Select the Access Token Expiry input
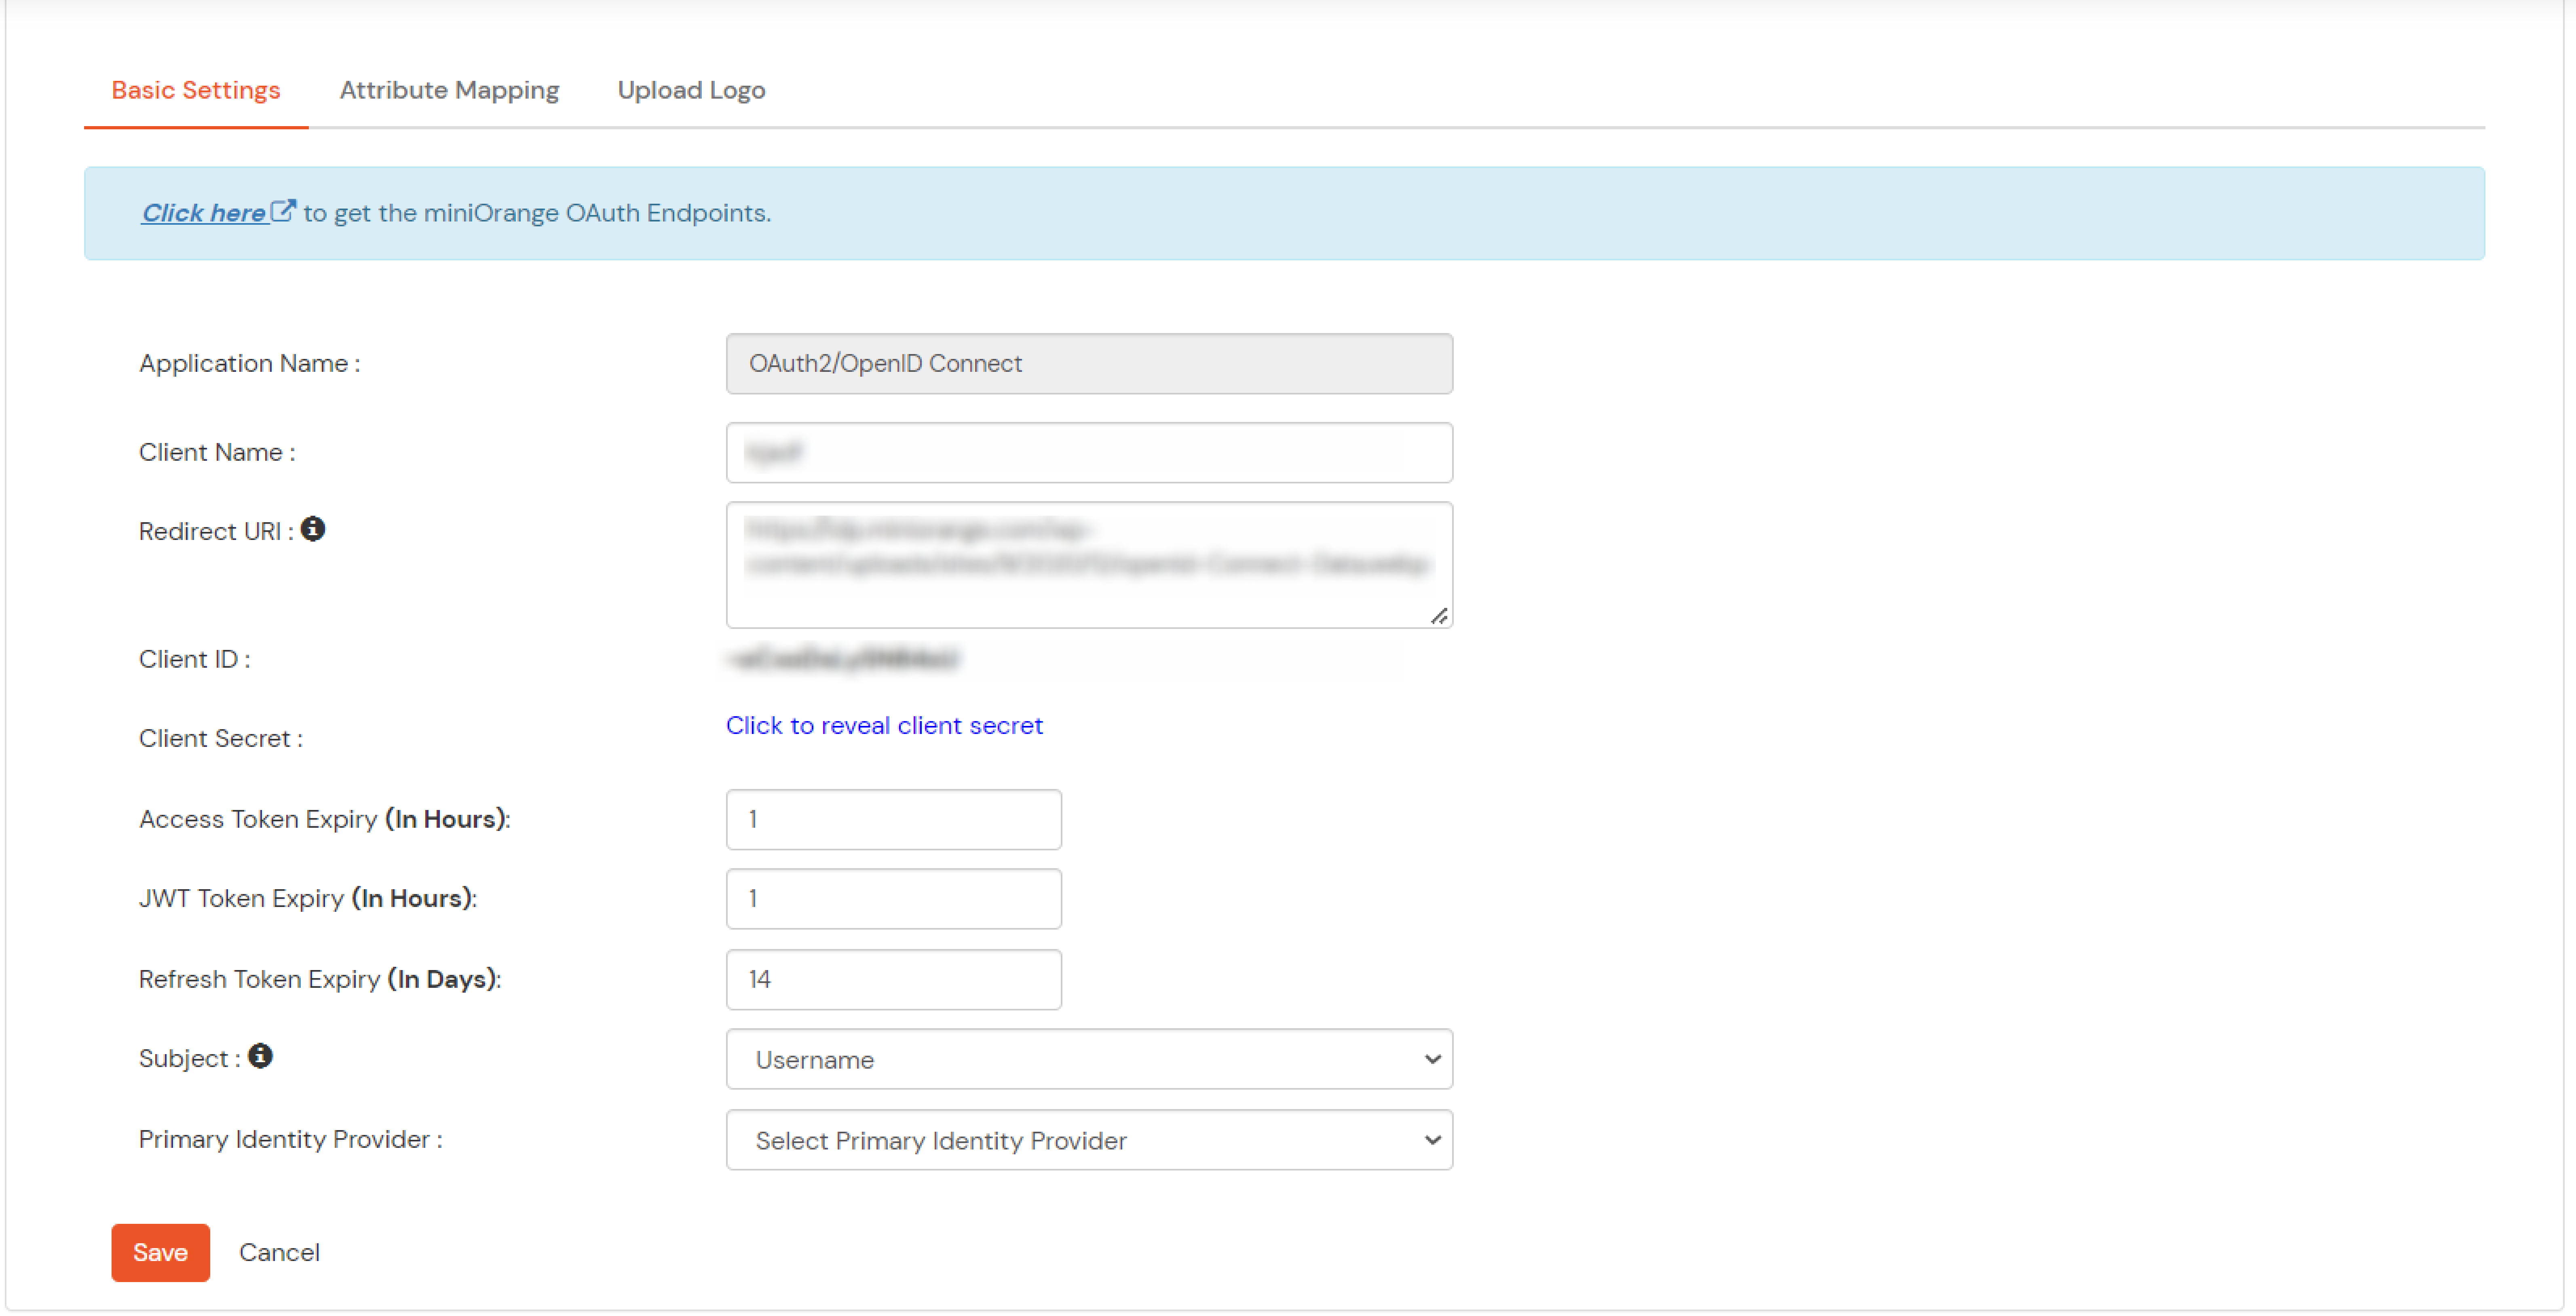 893,818
